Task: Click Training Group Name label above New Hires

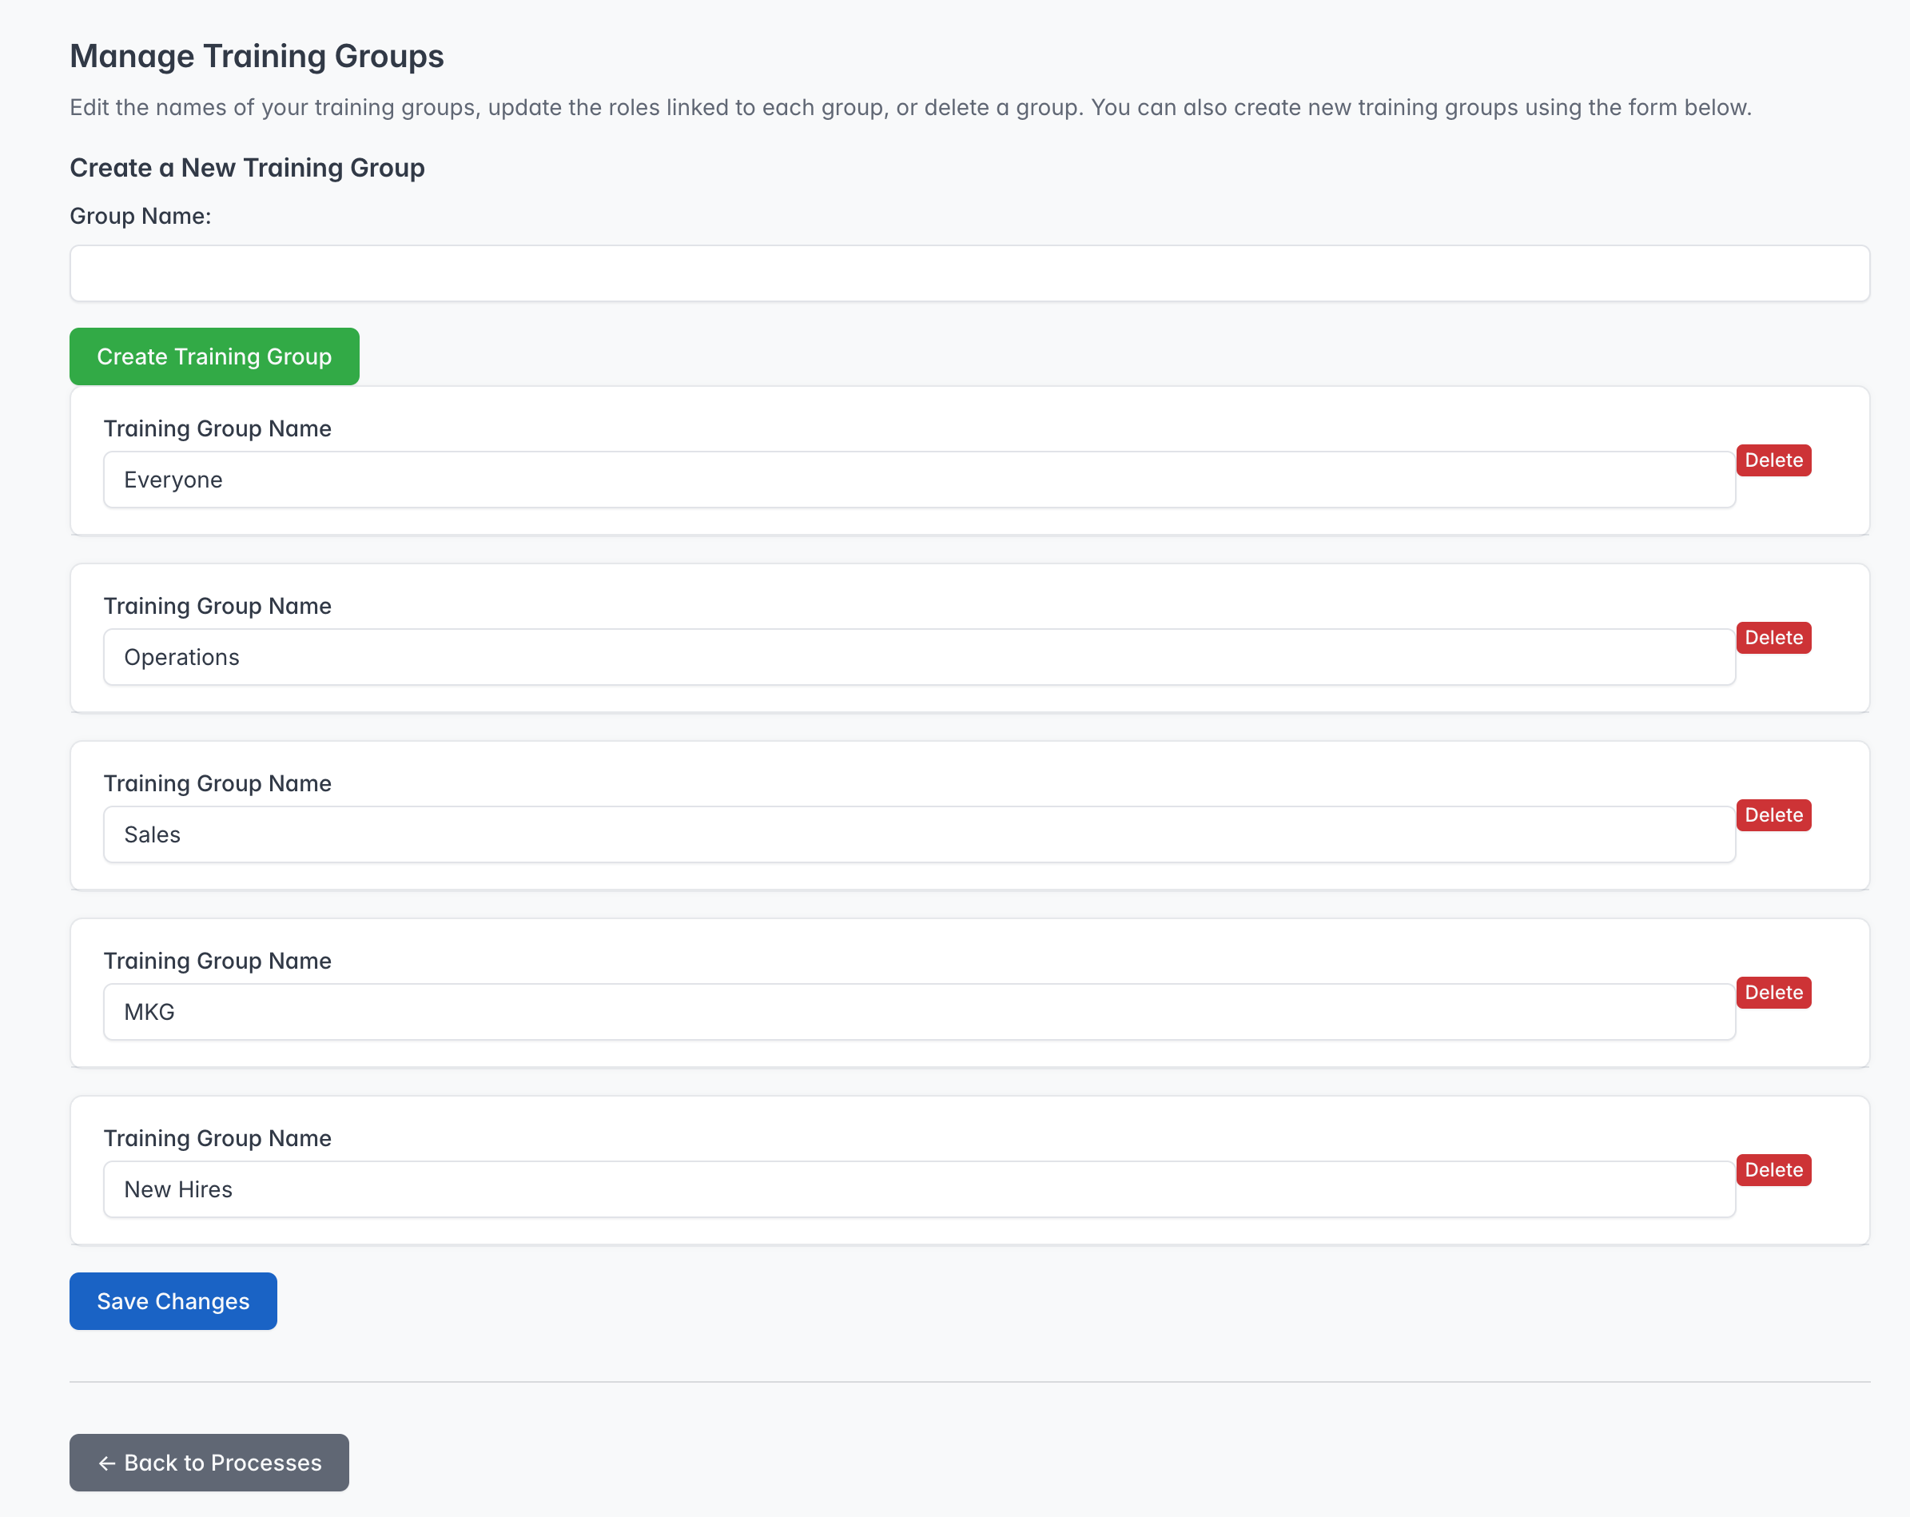Action: 217,1139
